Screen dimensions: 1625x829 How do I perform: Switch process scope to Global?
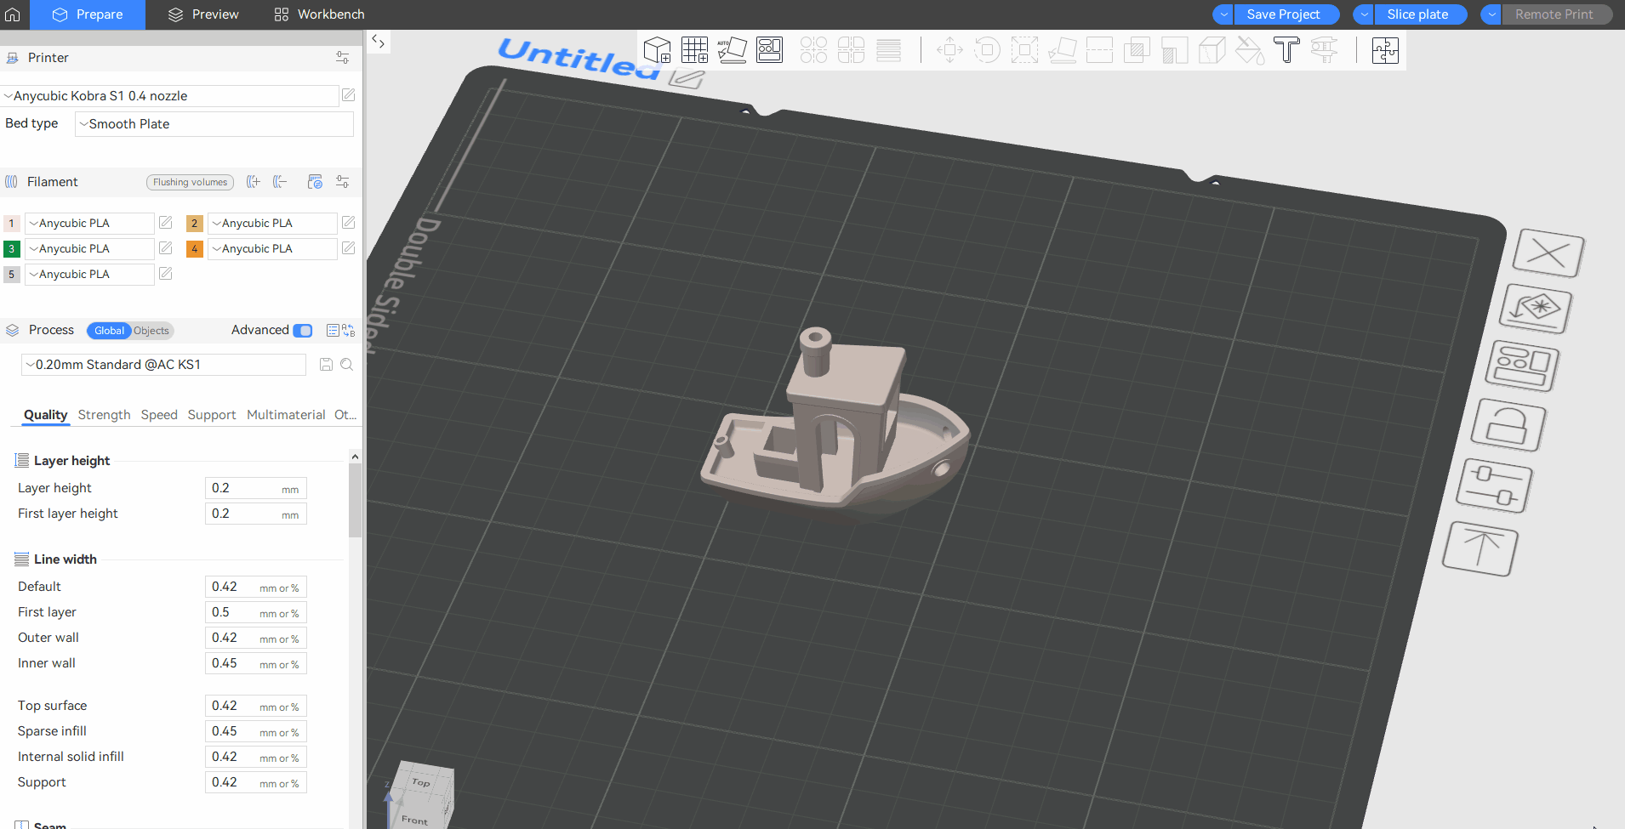pyautogui.click(x=109, y=331)
